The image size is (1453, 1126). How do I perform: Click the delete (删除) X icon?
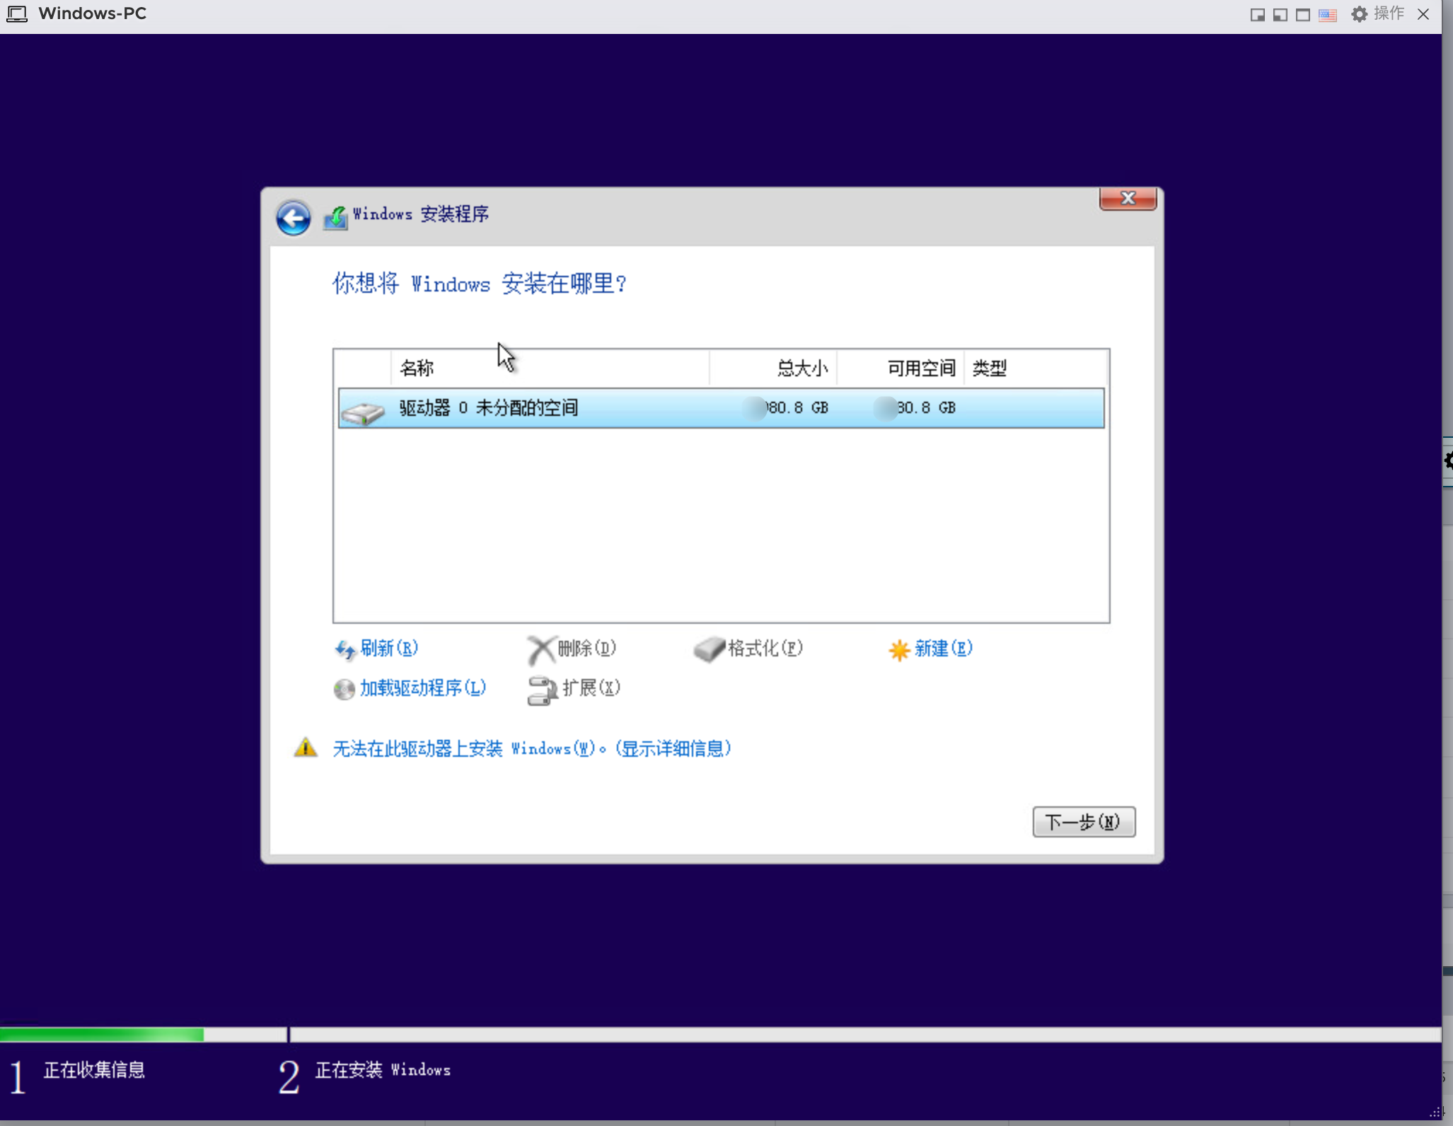(x=541, y=649)
